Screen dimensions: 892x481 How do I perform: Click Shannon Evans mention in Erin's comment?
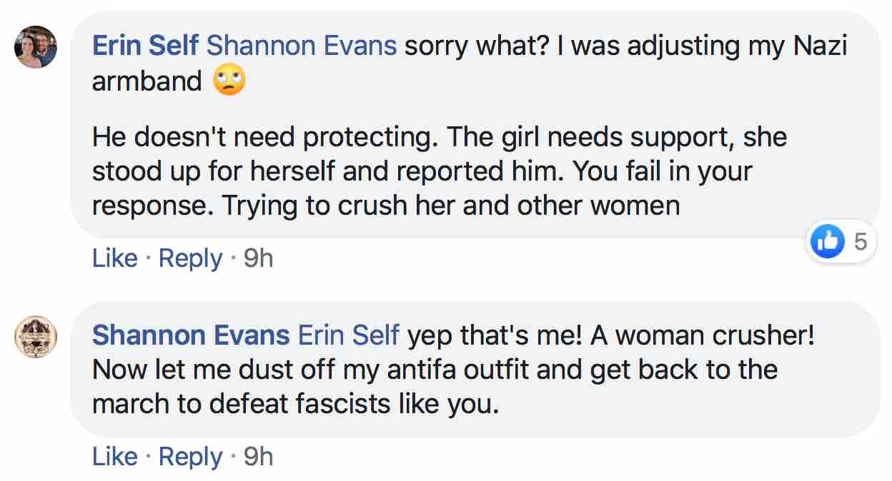(301, 46)
